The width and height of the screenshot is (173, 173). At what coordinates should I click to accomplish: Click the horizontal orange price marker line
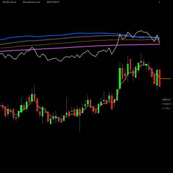coord(165,79)
